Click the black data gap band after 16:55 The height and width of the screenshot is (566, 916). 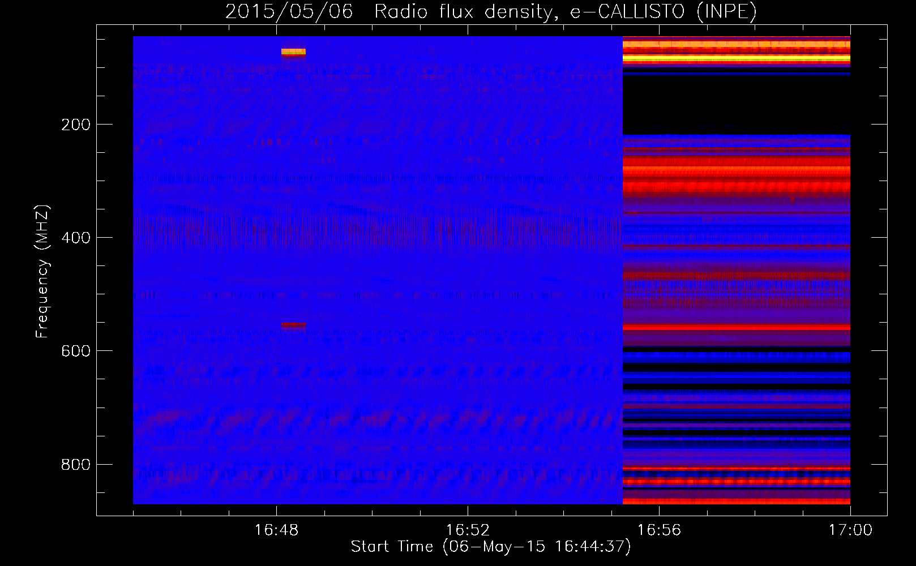tap(736, 105)
